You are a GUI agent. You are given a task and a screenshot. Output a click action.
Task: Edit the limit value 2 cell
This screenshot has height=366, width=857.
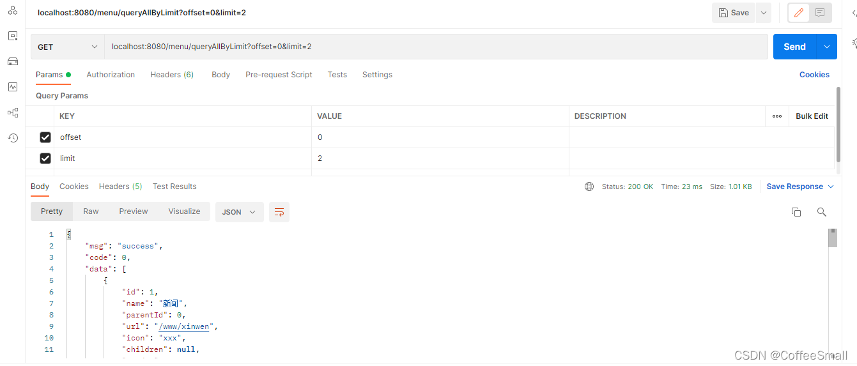440,158
